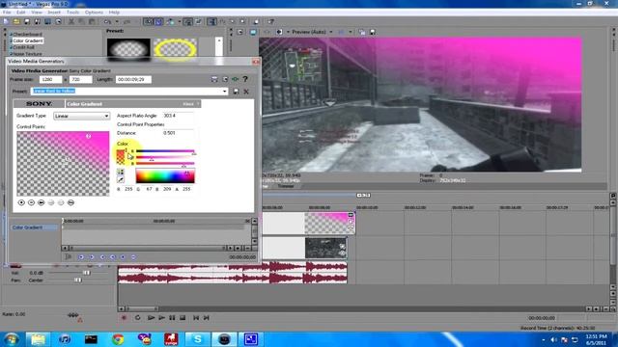
Task: Click Replace Plug-In icon in generator header
Action: pos(235,79)
